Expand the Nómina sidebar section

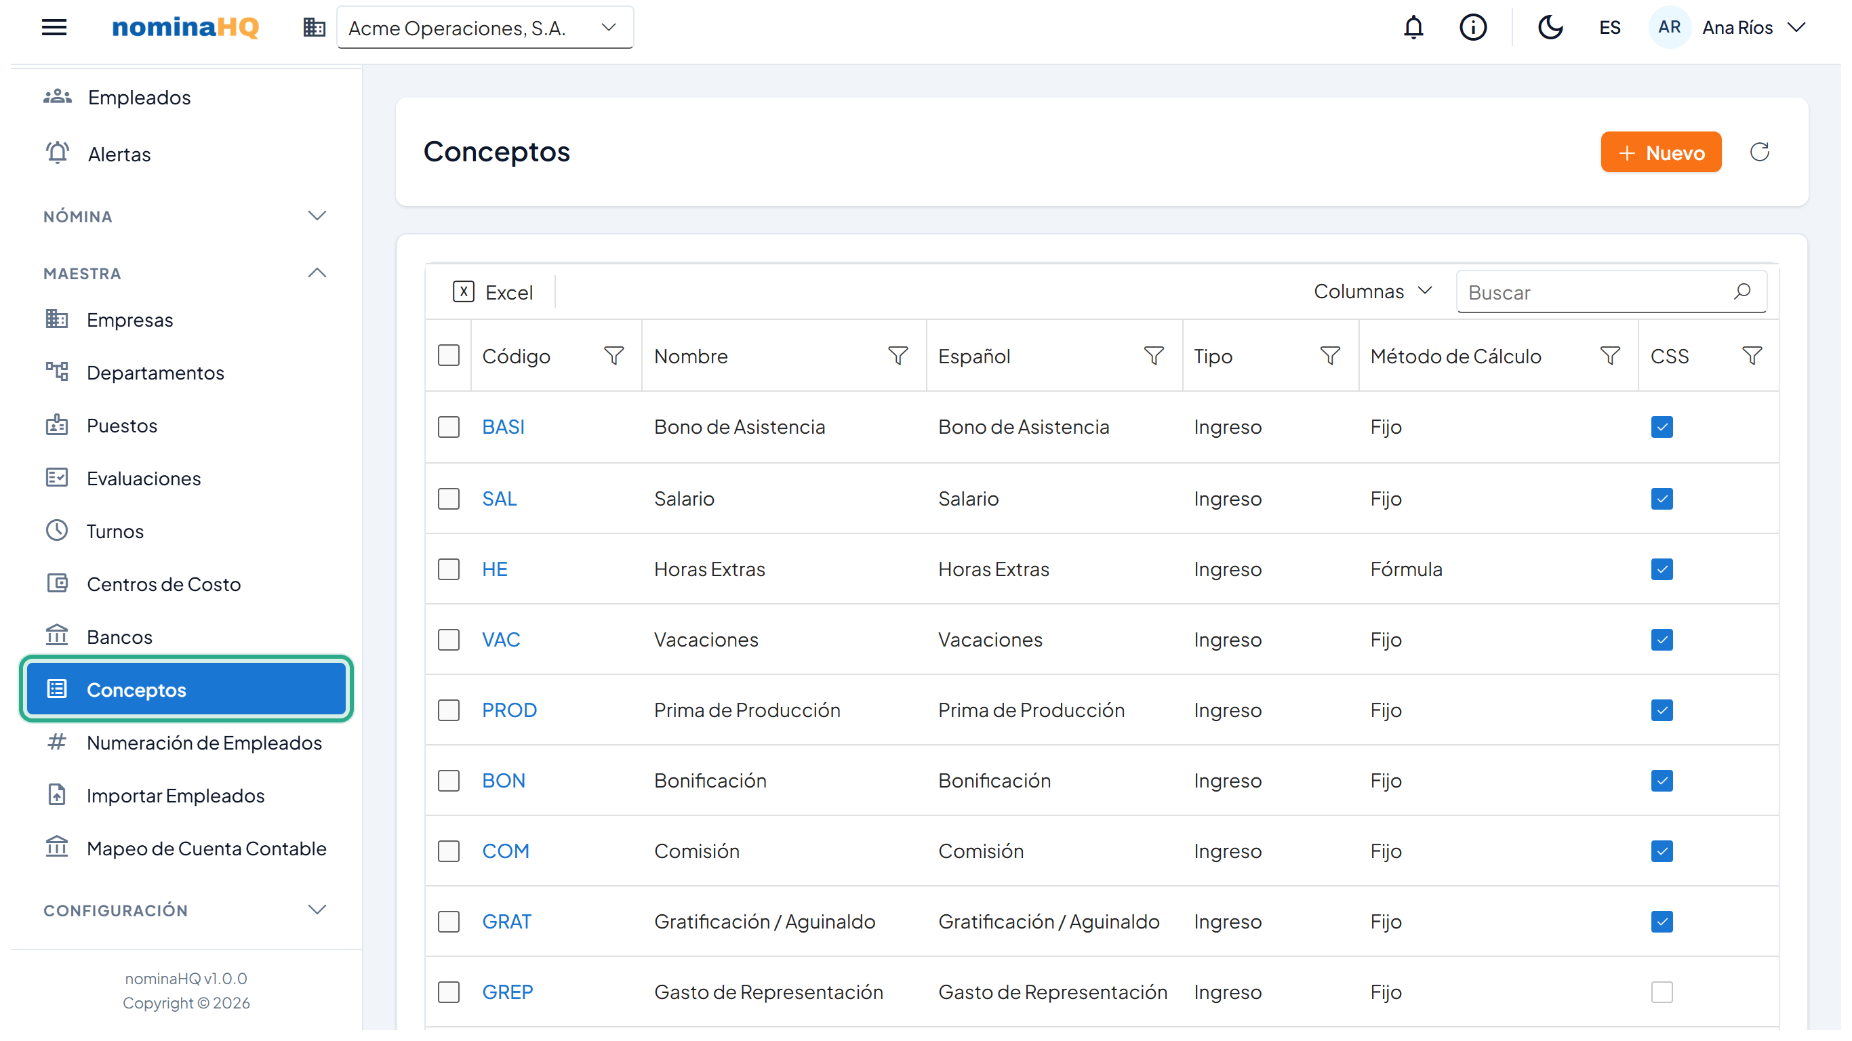click(186, 216)
